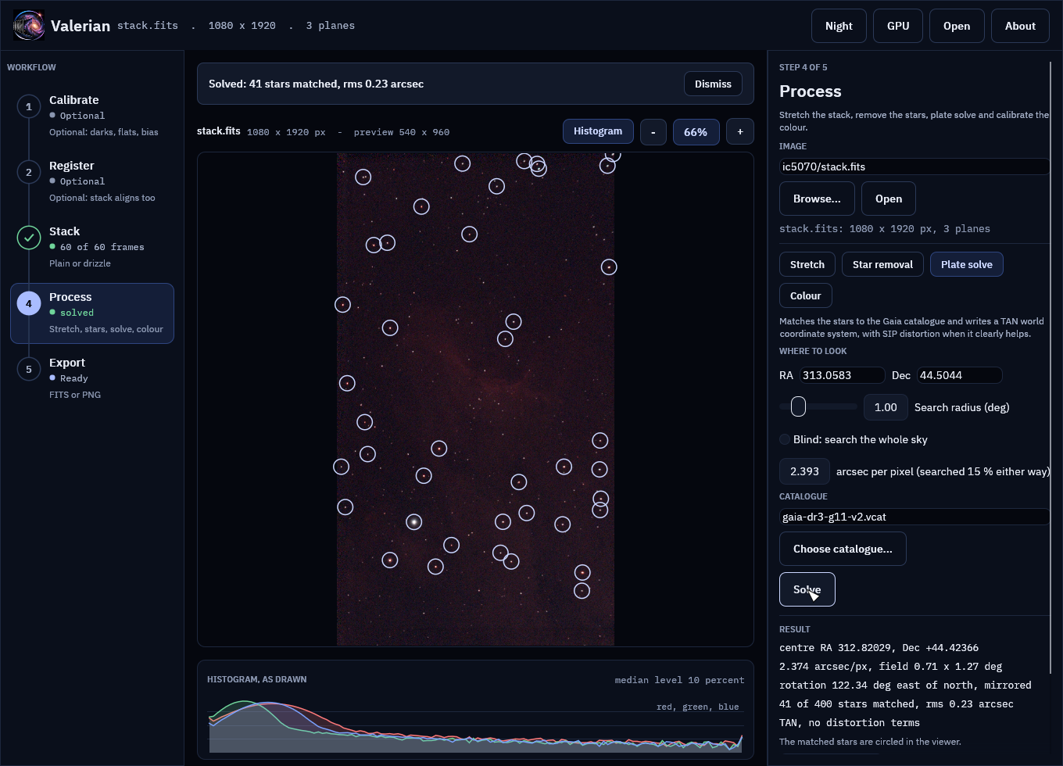This screenshot has height=766, width=1063.
Task: Click Open beside the Browse button
Action: [x=889, y=199]
